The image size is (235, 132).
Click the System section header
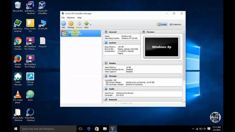(122, 43)
